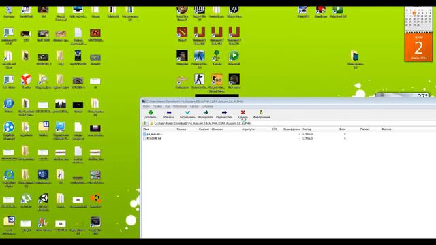Click the green uTorrent desktop icon
The height and width of the screenshot is (245, 436).
[x=26, y=200]
